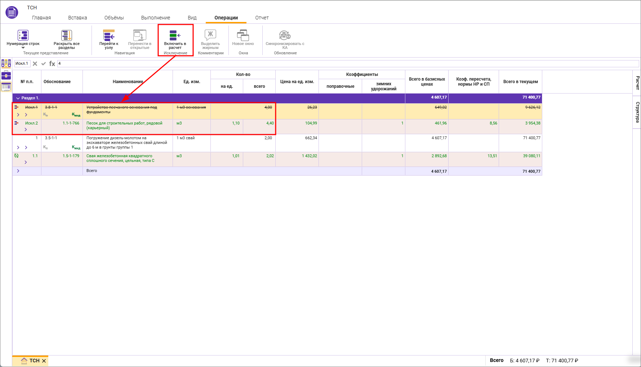This screenshot has width=641, height=367.
Task: Click the application menu round icon
Action: [12, 13]
